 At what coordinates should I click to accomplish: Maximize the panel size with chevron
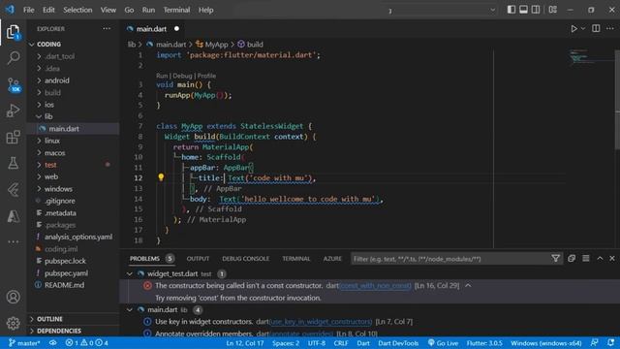click(x=600, y=259)
